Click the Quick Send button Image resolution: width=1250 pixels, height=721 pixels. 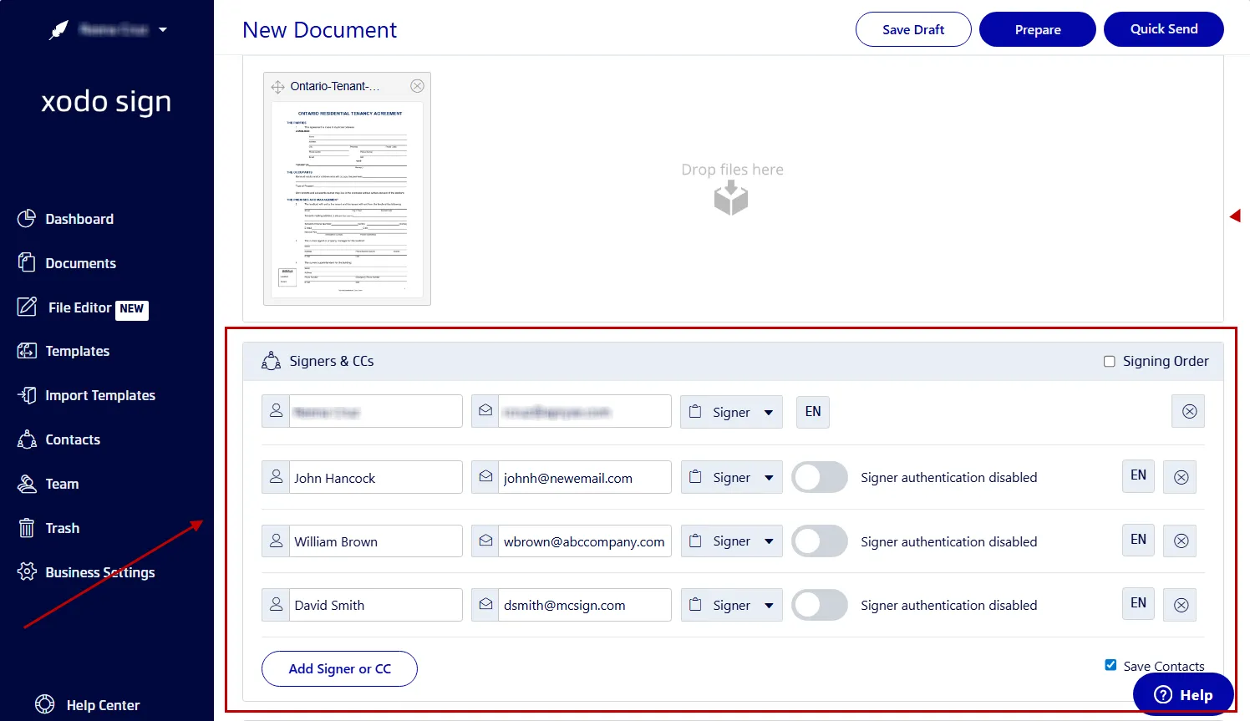(1164, 29)
